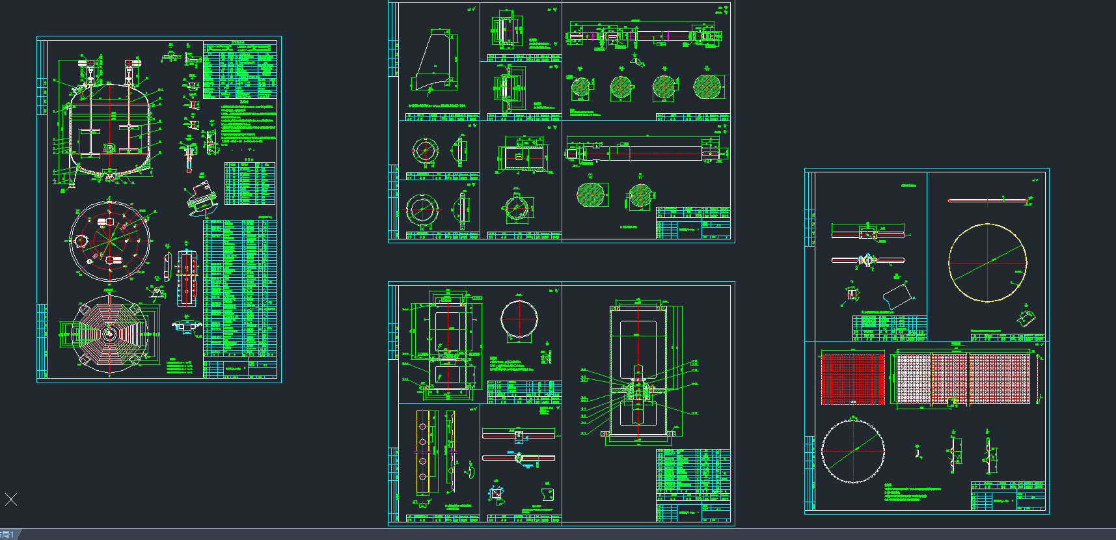Viewport: 1116px width, 540px height.
Task: Select the vessel top view circle
Action: [110, 241]
